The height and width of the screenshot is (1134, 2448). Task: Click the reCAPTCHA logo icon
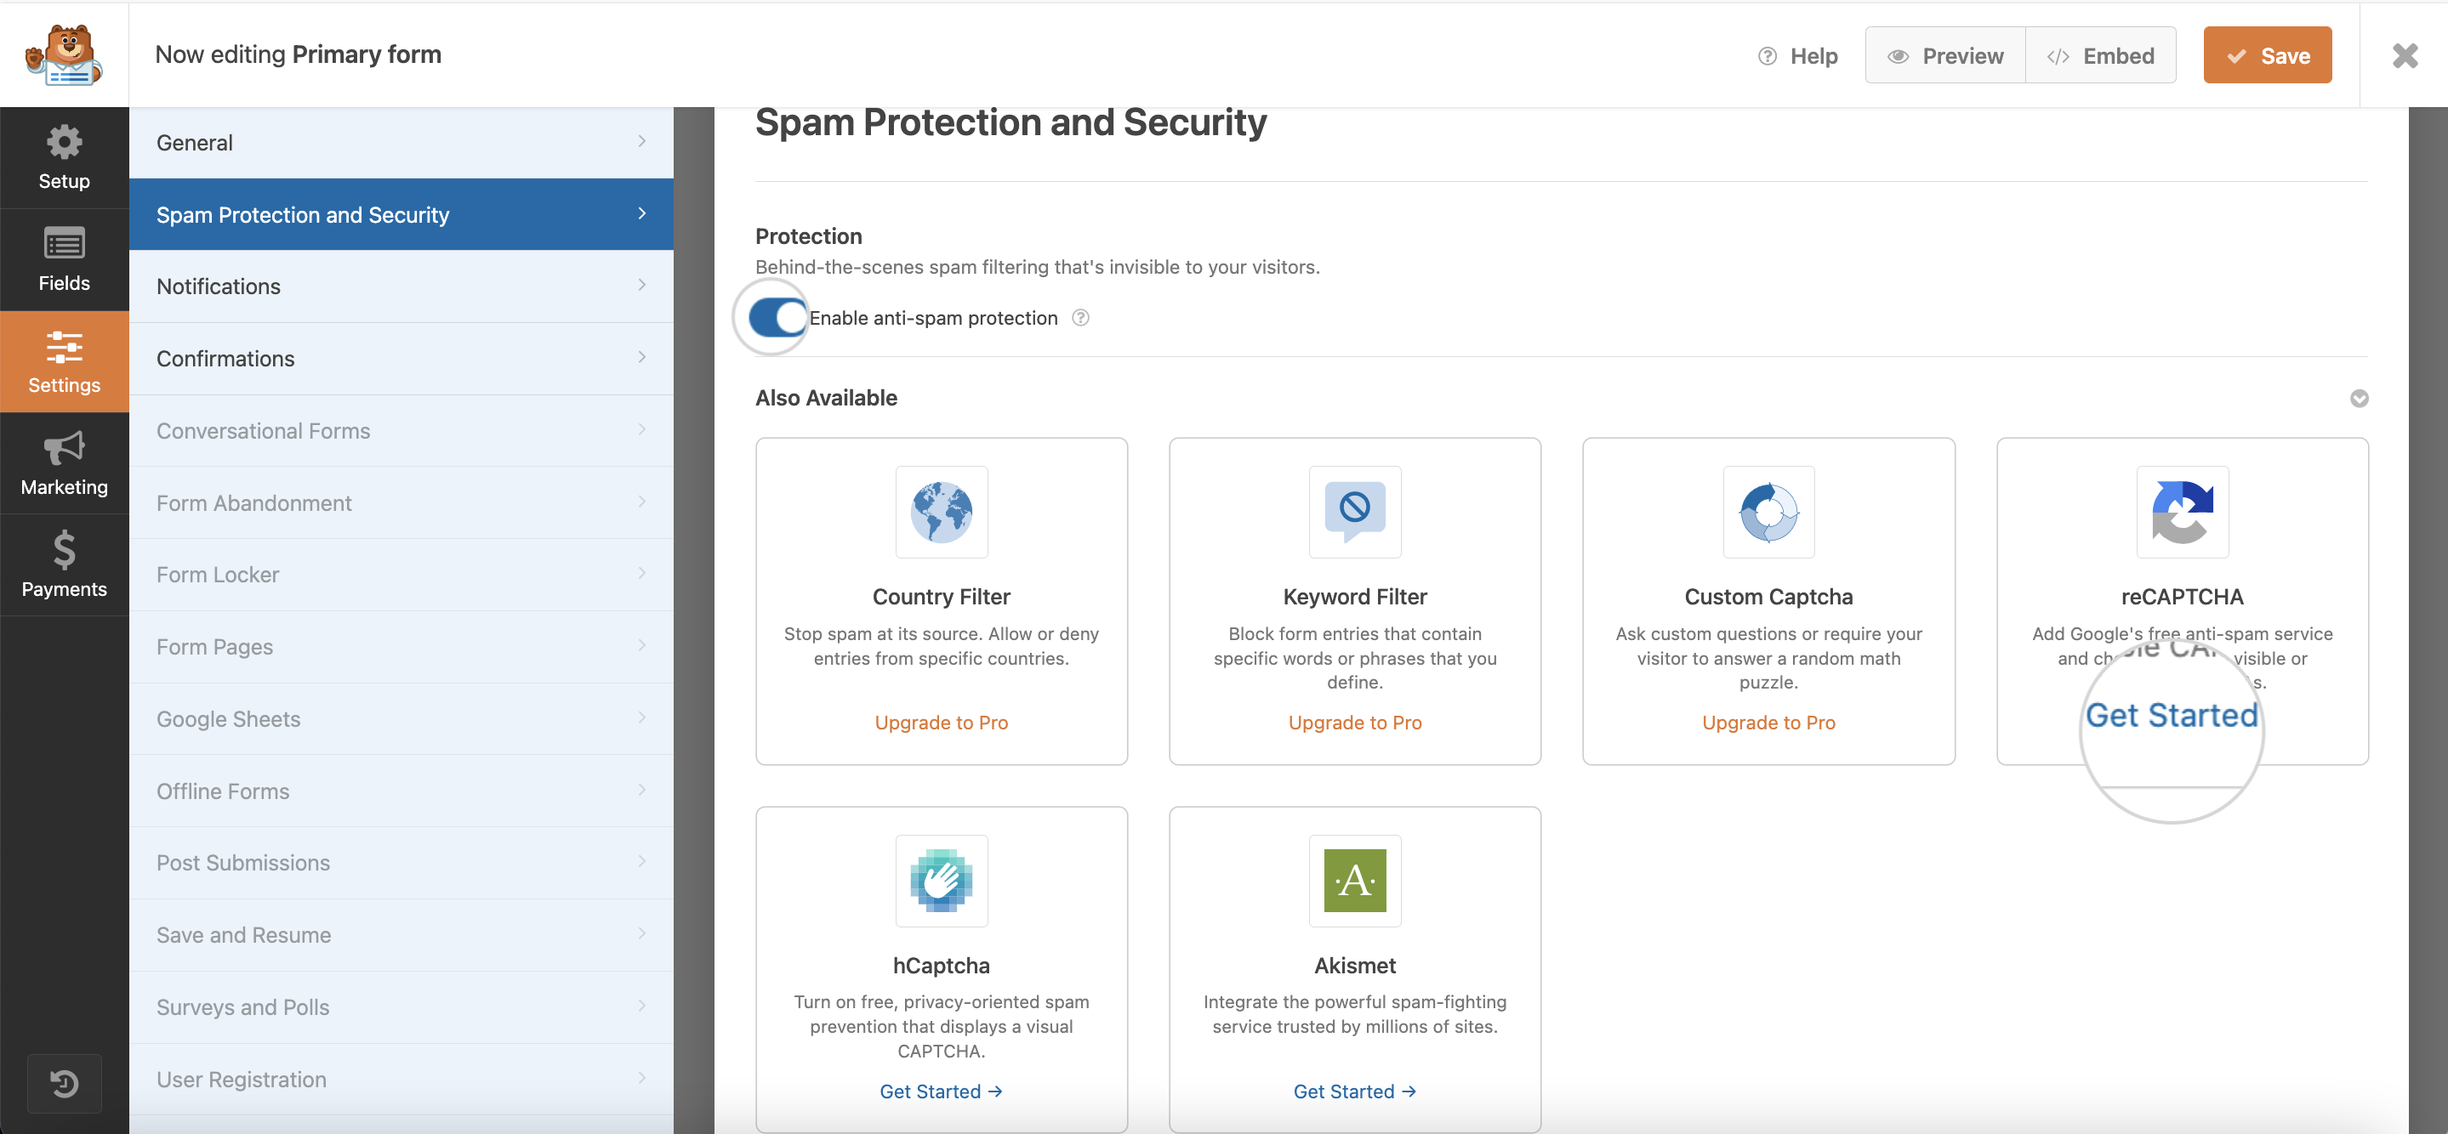pos(2182,512)
